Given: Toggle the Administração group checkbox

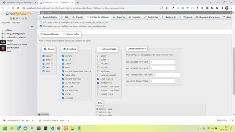Looking at the screenshot, I should (x=100, y=49).
